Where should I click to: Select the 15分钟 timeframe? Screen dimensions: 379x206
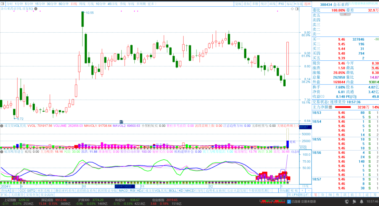pos(40,4)
